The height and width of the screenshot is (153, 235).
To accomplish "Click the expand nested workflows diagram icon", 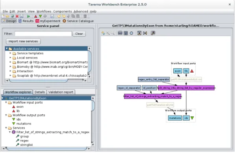I will coord(153,33).
